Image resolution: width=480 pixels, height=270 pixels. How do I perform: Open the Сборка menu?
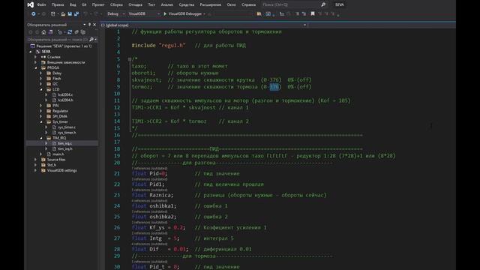click(116, 4)
